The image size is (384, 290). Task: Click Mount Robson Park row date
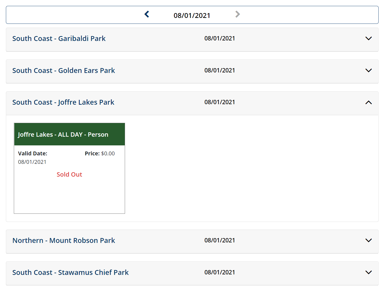pyautogui.click(x=220, y=240)
